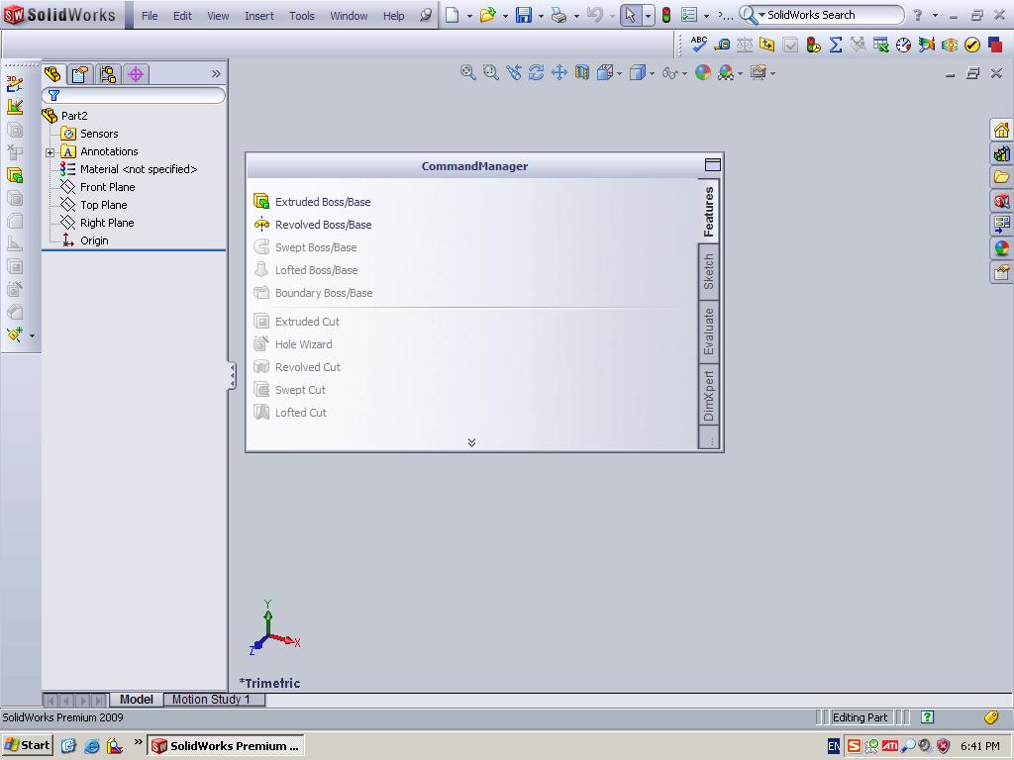Image resolution: width=1014 pixels, height=760 pixels.
Task: Open the Tools menu
Action: pyautogui.click(x=301, y=16)
